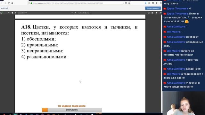The height and width of the screenshot is (115, 205).
Task: Click the streamer webcam video overlay
Action: pyautogui.click(x=184, y=103)
